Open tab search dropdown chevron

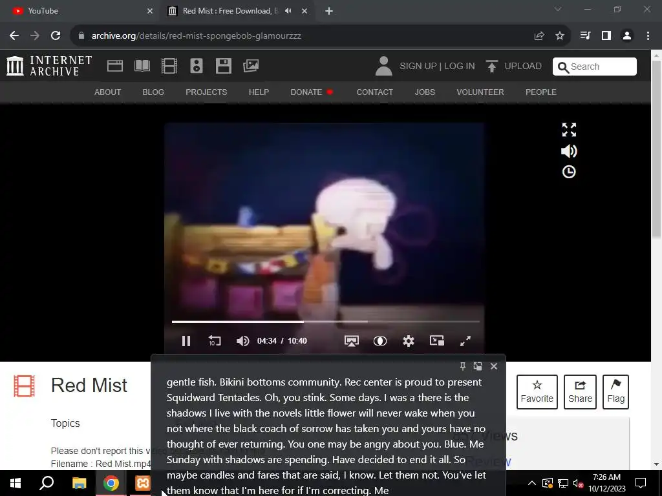558,9
